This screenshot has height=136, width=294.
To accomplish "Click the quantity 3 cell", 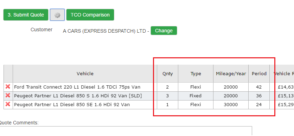I will (x=168, y=96).
